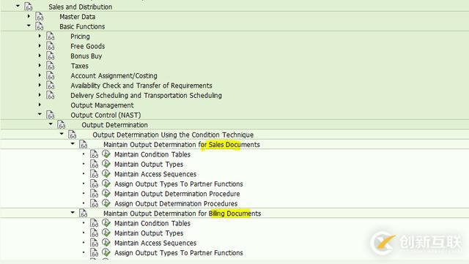Open documentation icon beside Bonus Buy
The height and width of the screenshot is (264, 469).
(51, 56)
